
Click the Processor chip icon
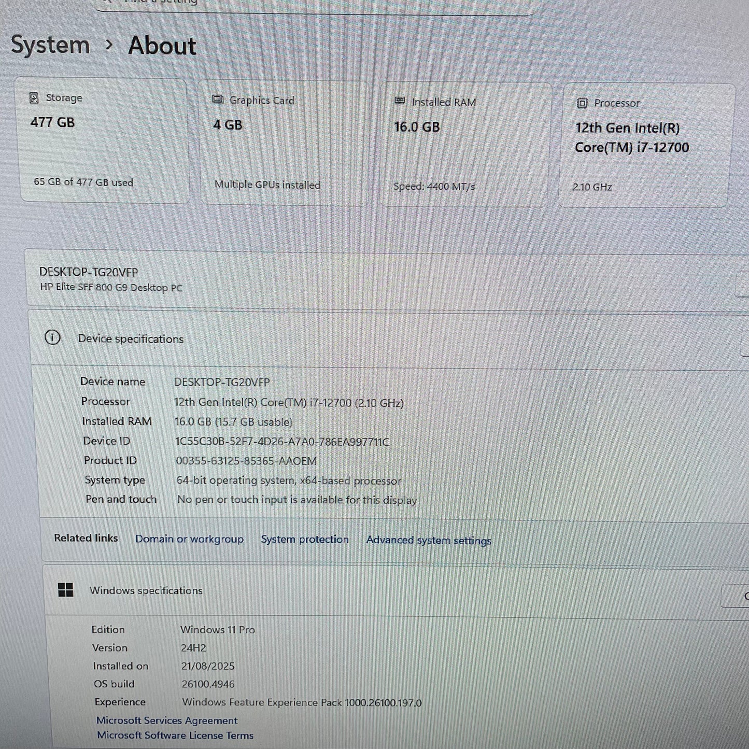(583, 103)
